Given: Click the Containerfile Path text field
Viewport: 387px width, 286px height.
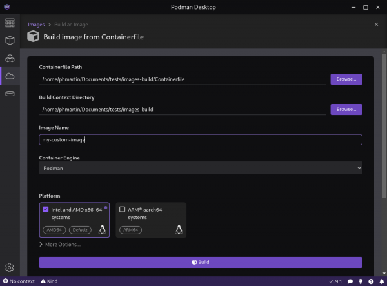Looking at the screenshot, I should (x=183, y=79).
